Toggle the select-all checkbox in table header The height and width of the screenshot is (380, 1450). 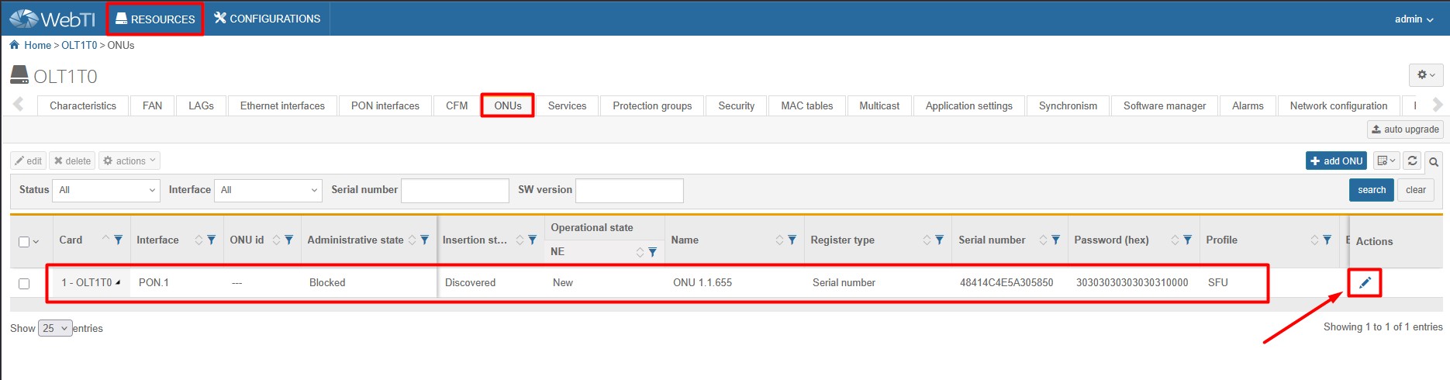click(x=24, y=242)
